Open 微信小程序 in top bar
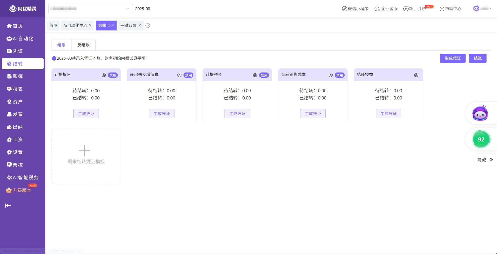The width and height of the screenshot is (497, 254). click(x=355, y=9)
